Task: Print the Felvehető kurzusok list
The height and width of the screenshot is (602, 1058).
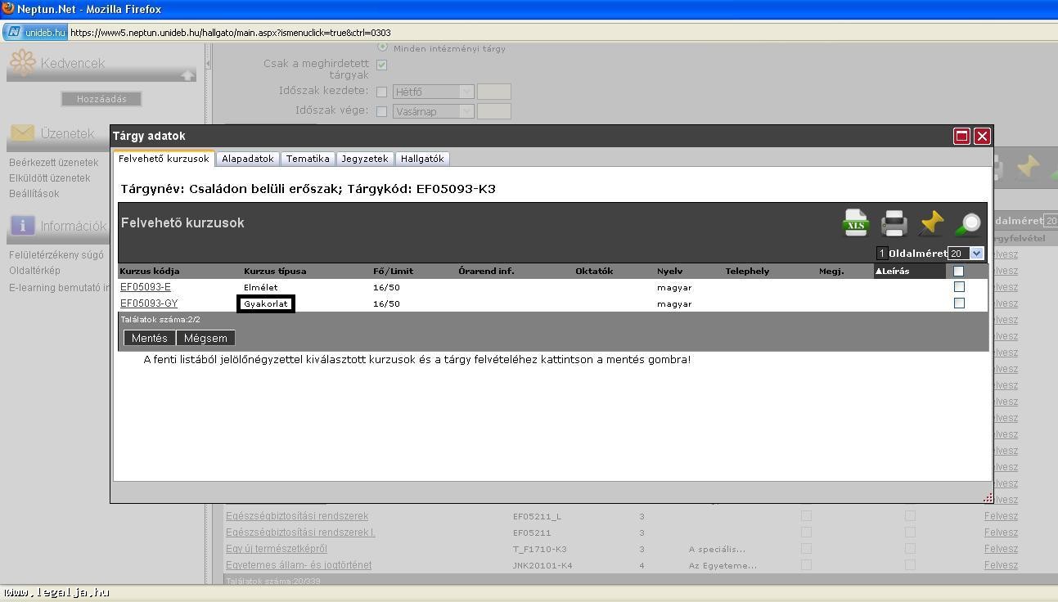Action: coord(894,223)
